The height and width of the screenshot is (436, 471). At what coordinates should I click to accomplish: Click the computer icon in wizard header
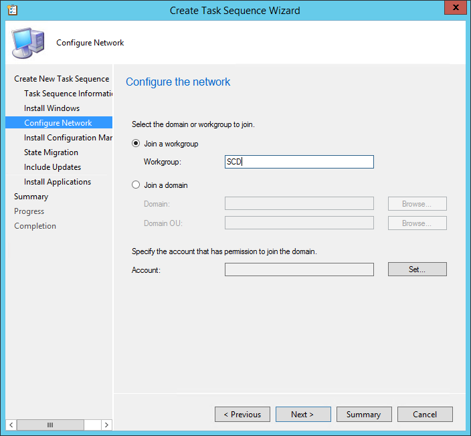[x=28, y=43]
